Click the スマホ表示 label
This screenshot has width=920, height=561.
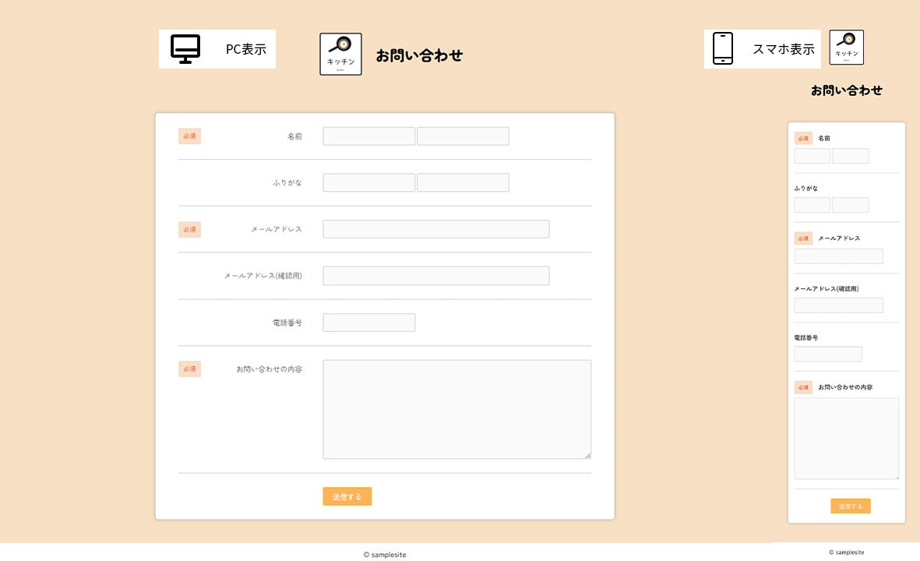pos(784,49)
